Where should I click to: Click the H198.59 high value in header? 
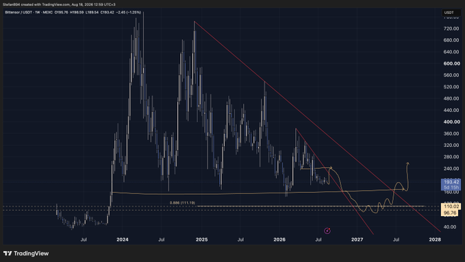pos(77,12)
